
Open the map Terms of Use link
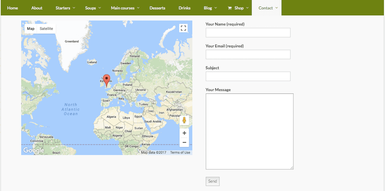[180, 153]
